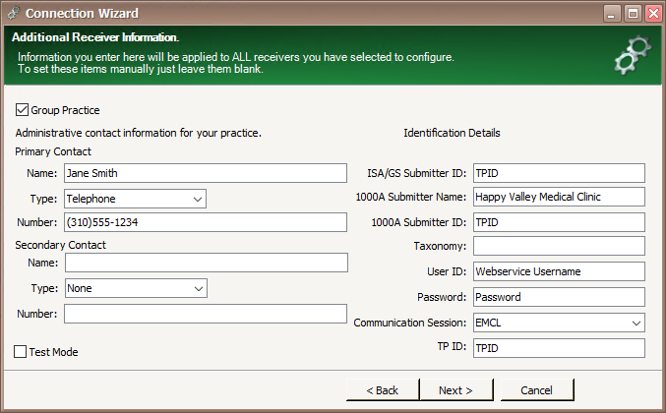Click the 1000A Submitter Name field

pyautogui.click(x=559, y=197)
